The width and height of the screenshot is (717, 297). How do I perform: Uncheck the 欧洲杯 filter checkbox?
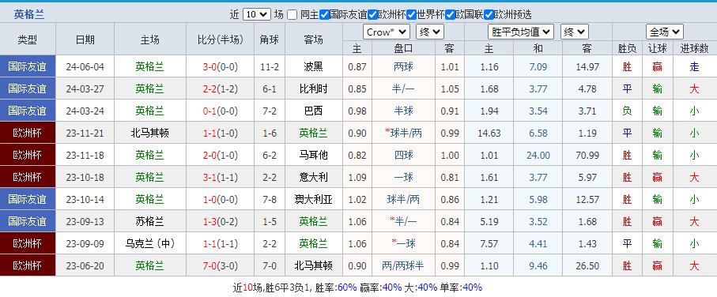pyautogui.click(x=372, y=15)
